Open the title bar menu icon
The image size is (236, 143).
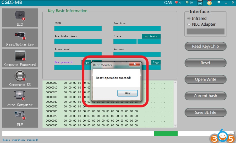219,2
